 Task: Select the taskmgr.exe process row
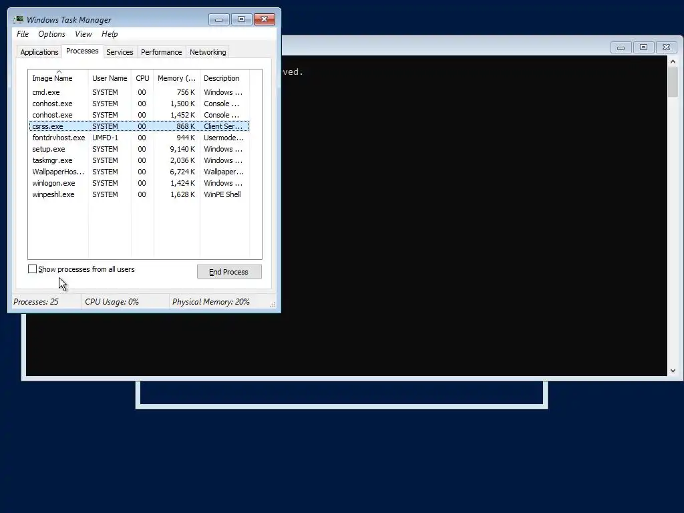click(139, 160)
